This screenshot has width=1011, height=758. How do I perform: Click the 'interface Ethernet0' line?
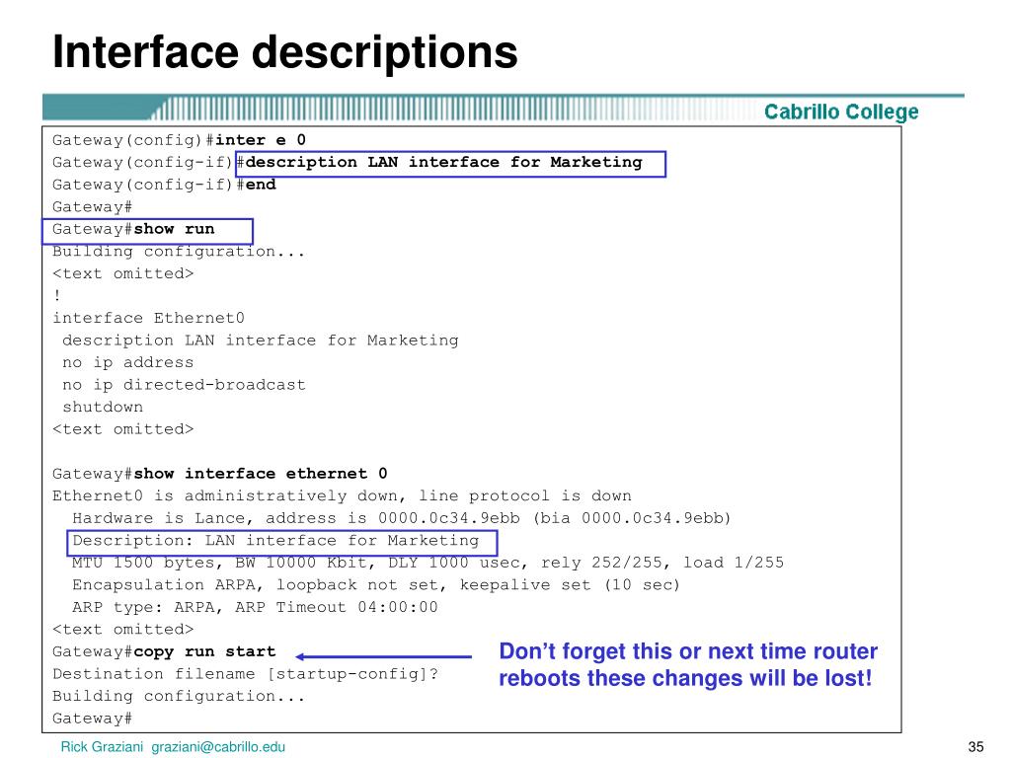click(x=148, y=319)
